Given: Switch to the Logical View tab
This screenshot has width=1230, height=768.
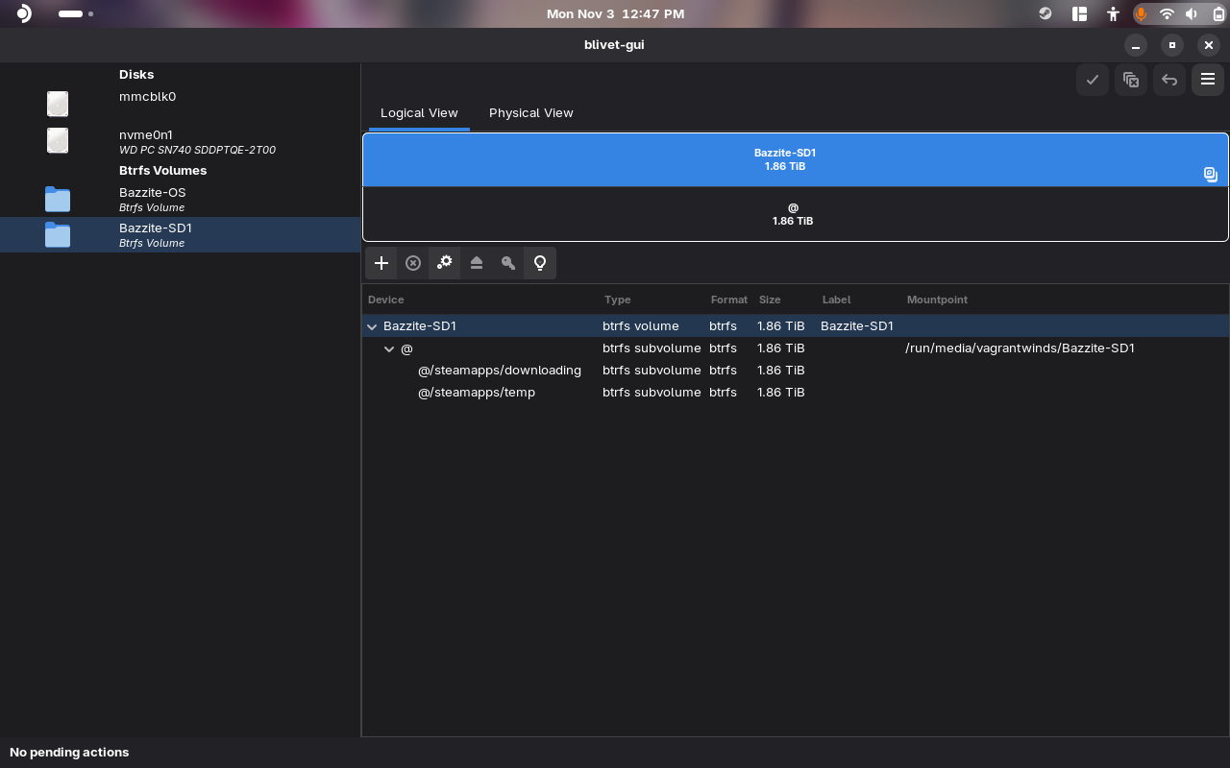Looking at the screenshot, I should [419, 113].
